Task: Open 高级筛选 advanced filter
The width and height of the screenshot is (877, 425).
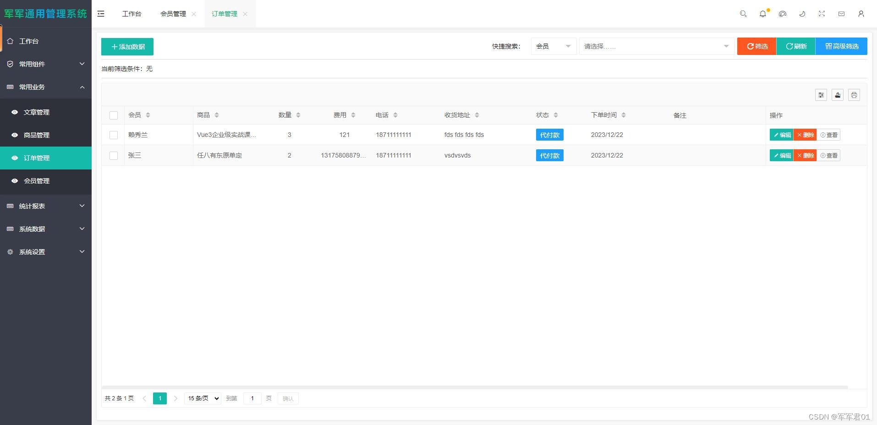Action: point(841,46)
